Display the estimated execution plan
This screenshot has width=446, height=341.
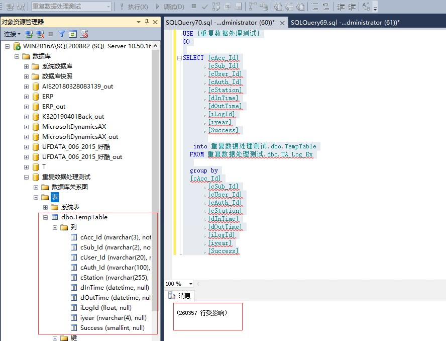216,6
